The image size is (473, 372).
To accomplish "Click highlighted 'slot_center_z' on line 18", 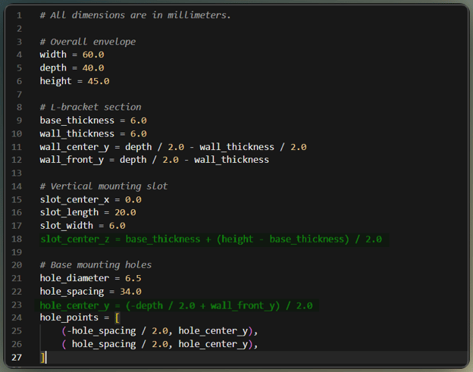I will (74, 239).
